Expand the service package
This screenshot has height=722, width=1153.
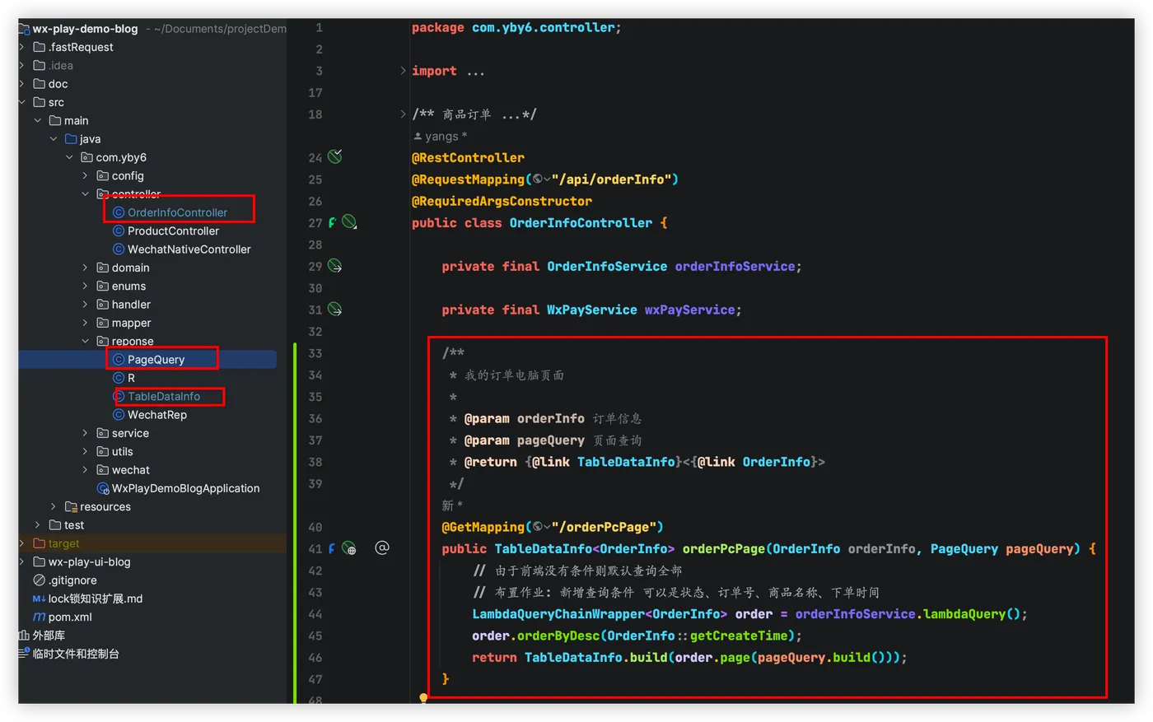85,433
